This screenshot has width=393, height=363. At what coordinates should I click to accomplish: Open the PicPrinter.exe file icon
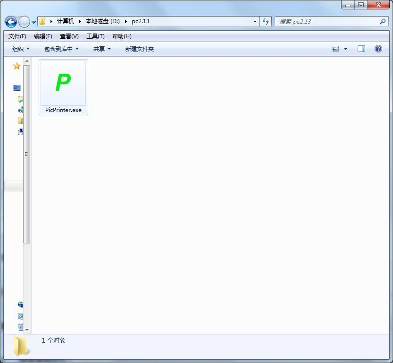click(63, 83)
